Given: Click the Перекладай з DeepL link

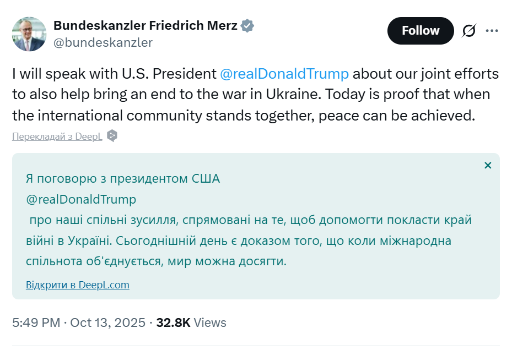Looking at the screenshot, I should click(x=55, y=135).
